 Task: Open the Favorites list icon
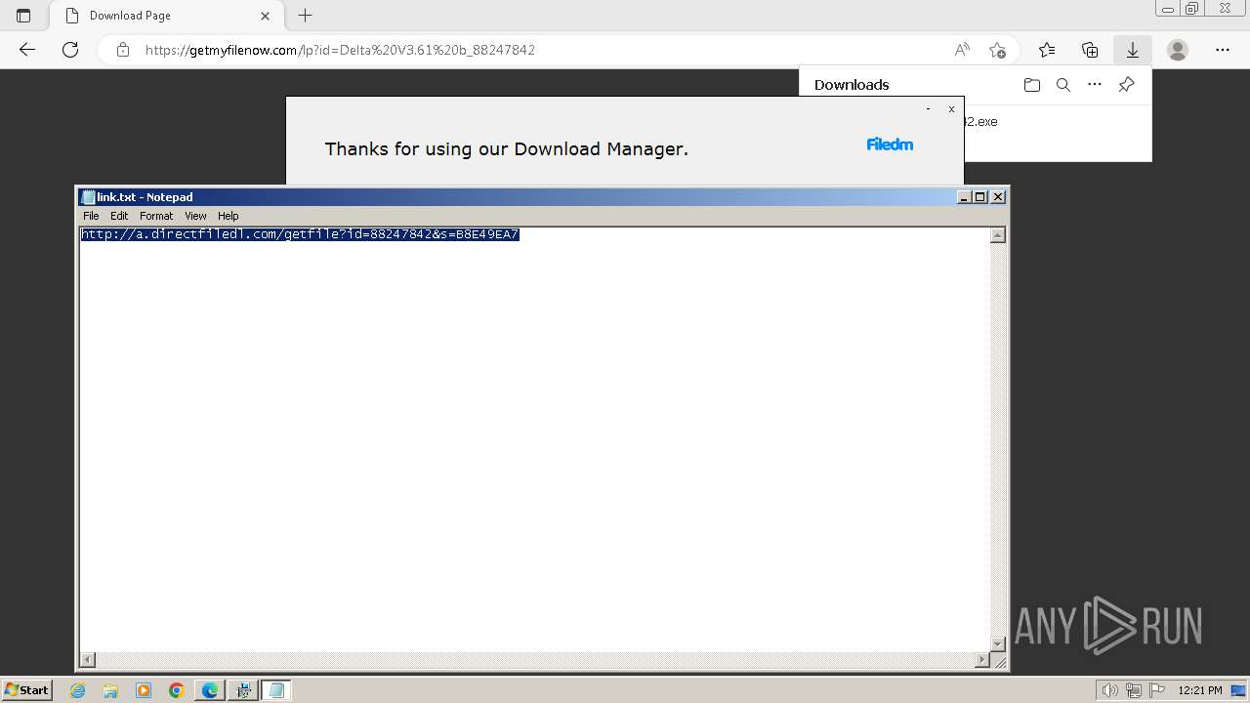coord(1047,50)
